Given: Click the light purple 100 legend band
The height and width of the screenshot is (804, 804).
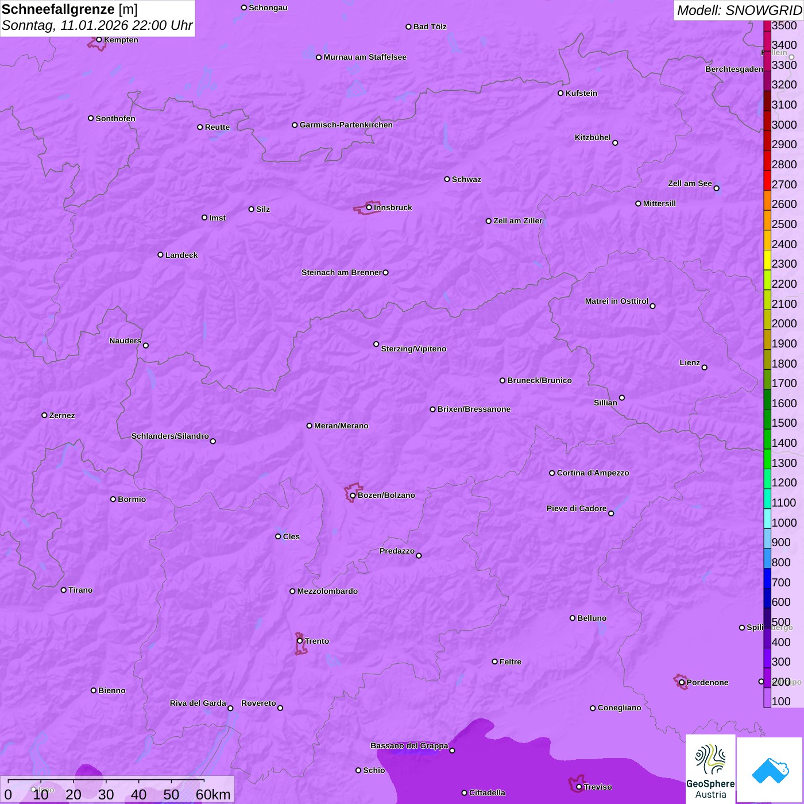Looking at the screenshot, I should tap(767, 698).
